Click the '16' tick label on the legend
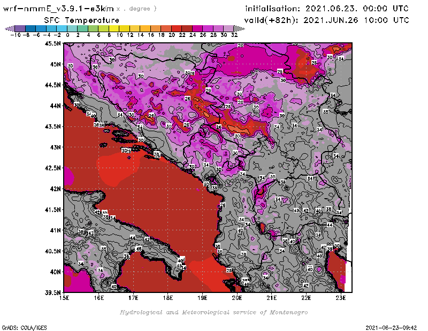428x331 pixels. [151, 35]
